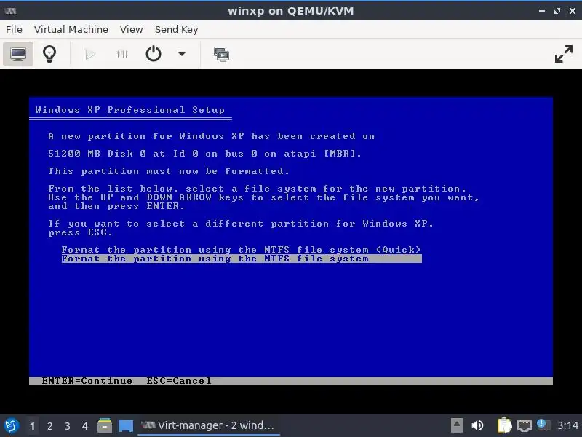This screenshot has height=437, width=582.
Task: Switch to workspace 1
Action: 32,426
